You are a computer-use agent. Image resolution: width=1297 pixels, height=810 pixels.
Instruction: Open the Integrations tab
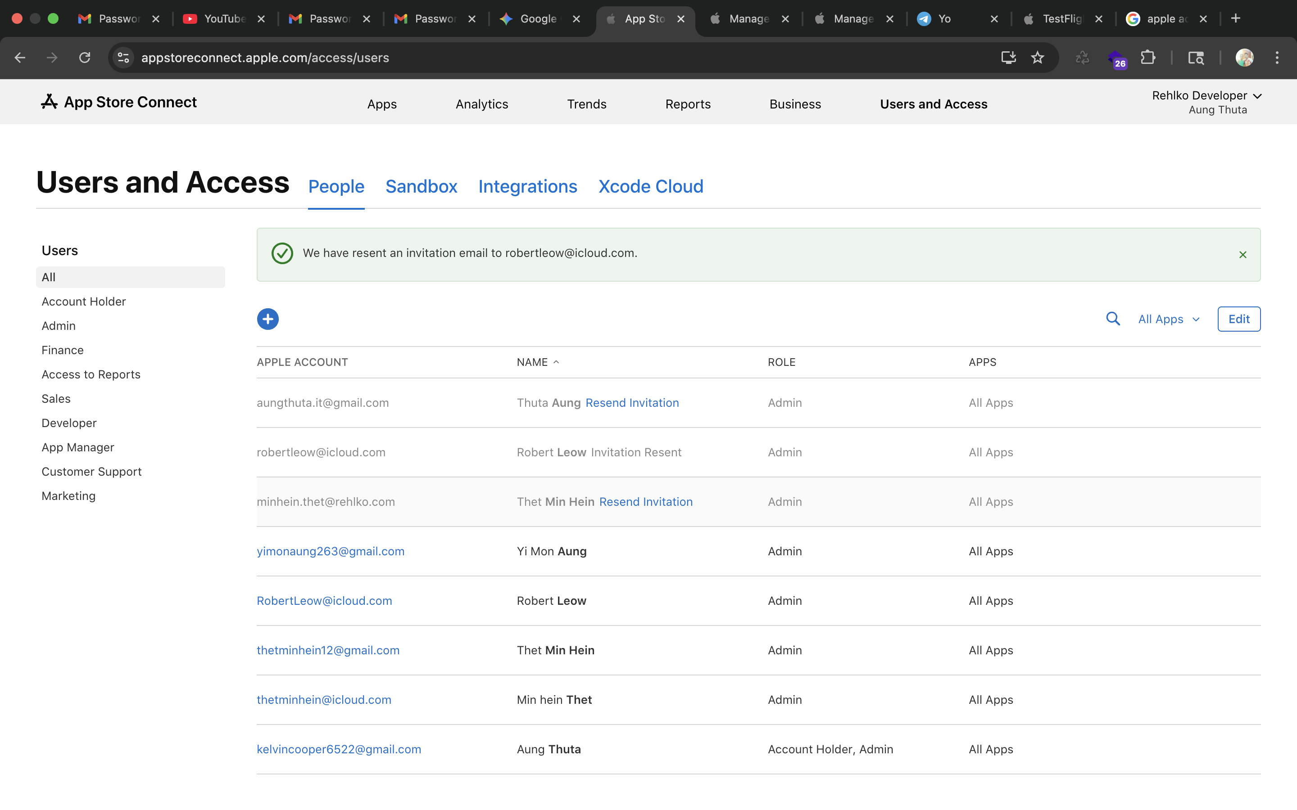(527, 187)
